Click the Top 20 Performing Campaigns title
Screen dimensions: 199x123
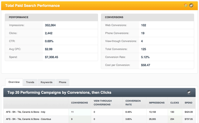tap(59, 92)
